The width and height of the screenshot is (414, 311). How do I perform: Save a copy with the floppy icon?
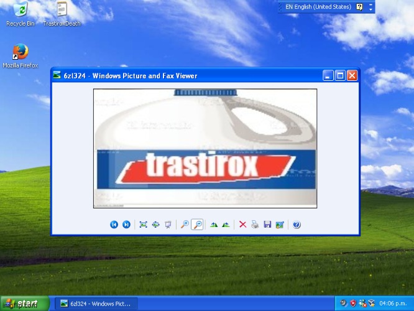[267, 225]
